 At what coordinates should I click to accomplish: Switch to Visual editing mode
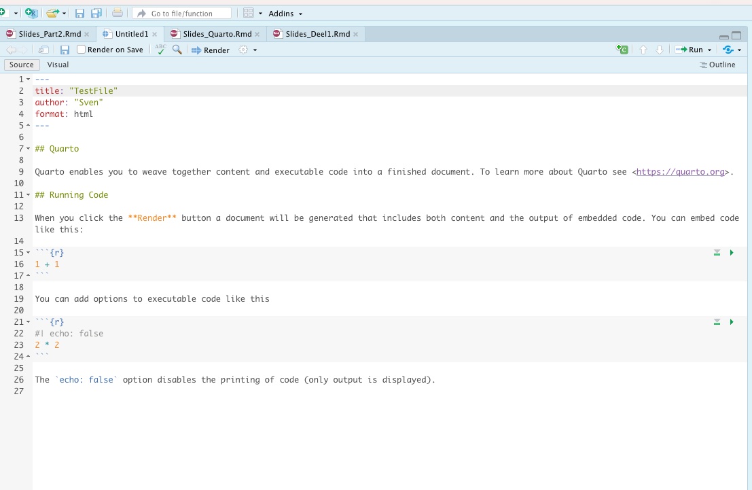tap(58, 65)
